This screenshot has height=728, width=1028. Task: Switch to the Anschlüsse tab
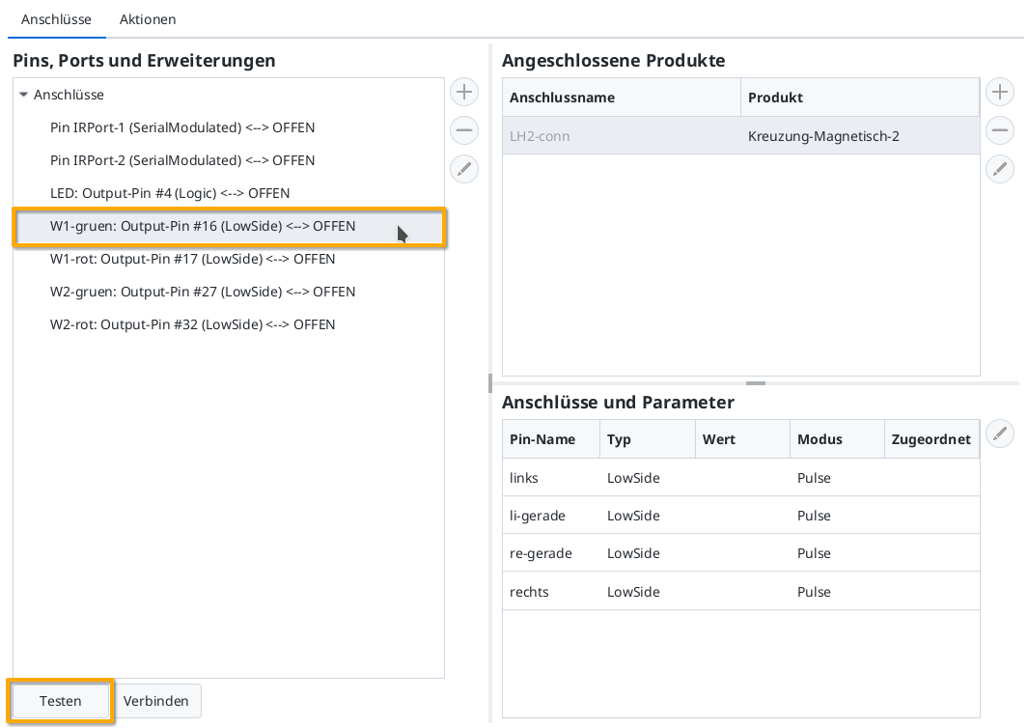tap(57, 19)
